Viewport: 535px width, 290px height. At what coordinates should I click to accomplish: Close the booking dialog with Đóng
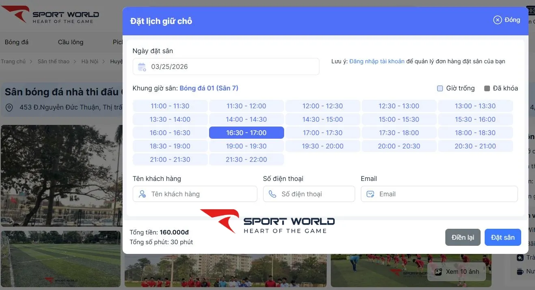point(506,20)
